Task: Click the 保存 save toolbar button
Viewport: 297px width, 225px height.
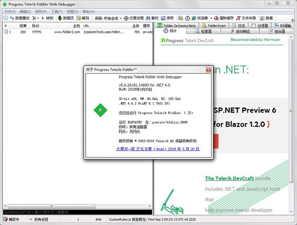Action: [x=167, y=18]
